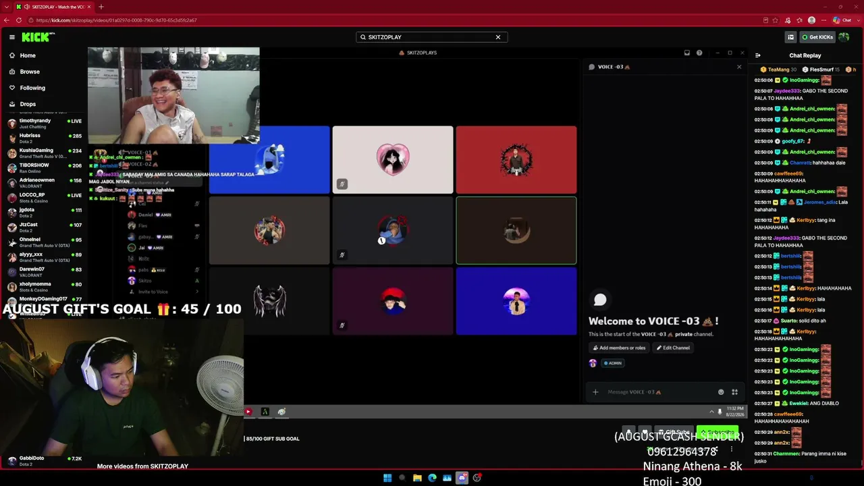Click Add members or roles button
864x486 pixels.
618,348
